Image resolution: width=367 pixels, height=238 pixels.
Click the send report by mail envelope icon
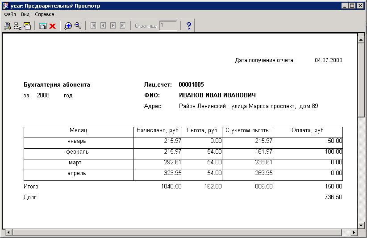[27, 26]
